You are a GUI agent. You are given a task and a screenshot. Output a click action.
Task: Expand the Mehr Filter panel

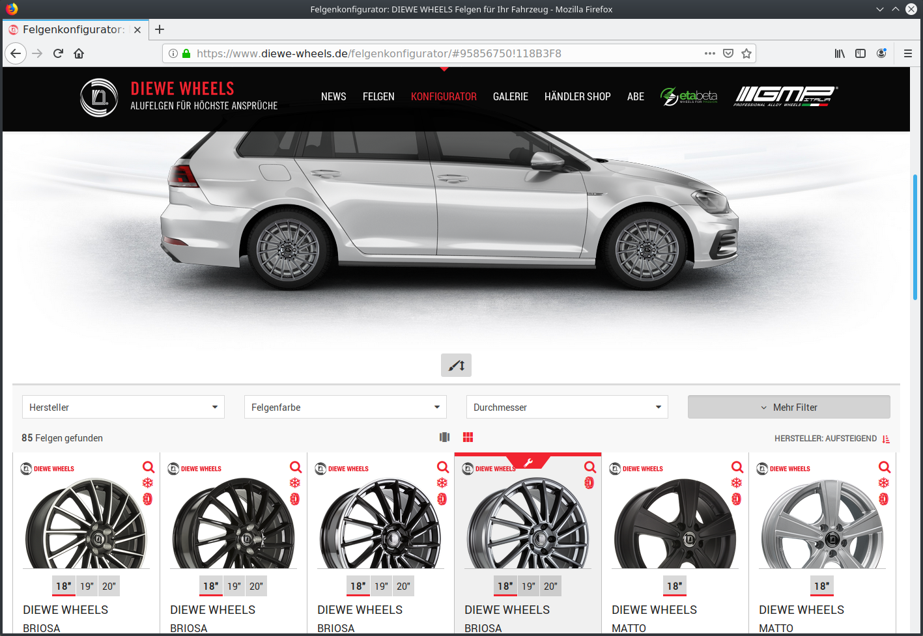(x=789, y=407)
